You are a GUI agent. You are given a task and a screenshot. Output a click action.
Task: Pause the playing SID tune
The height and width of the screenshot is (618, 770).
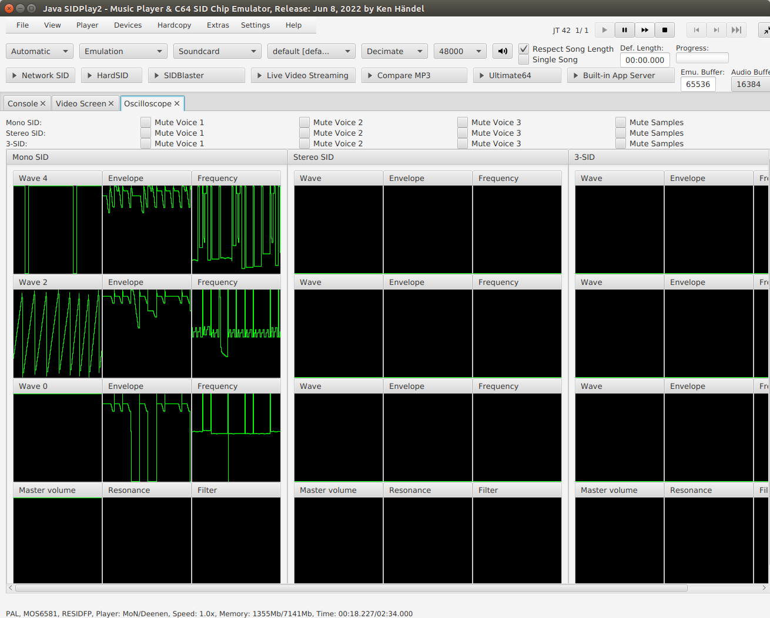tap(624, 30)
